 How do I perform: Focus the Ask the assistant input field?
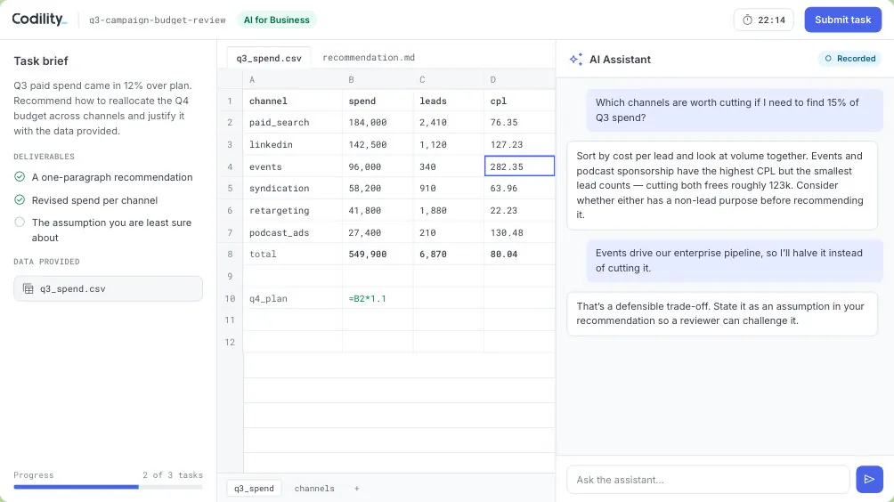pyautogui.click(x=708, y=479)
